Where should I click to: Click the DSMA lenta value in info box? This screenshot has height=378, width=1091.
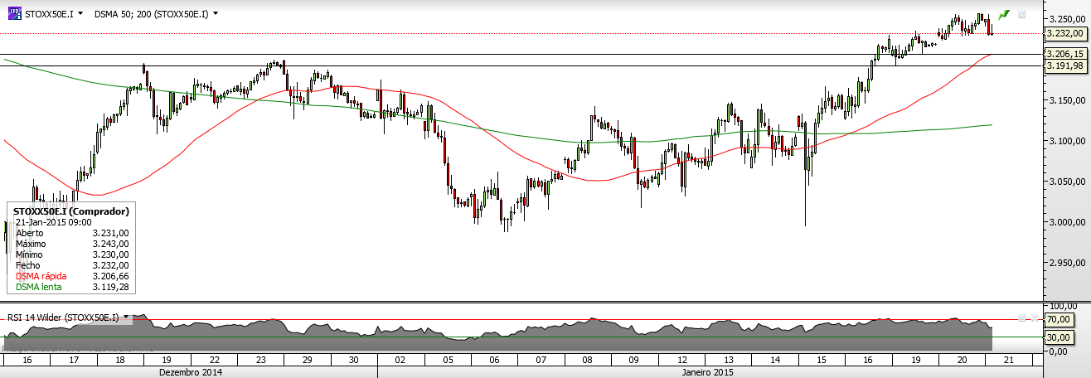(110, 287)
